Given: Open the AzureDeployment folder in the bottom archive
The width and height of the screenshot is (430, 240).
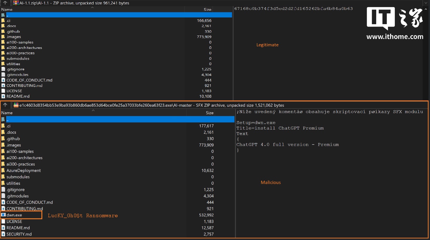Looking at the screenshot, I should [x=24, y=171].
